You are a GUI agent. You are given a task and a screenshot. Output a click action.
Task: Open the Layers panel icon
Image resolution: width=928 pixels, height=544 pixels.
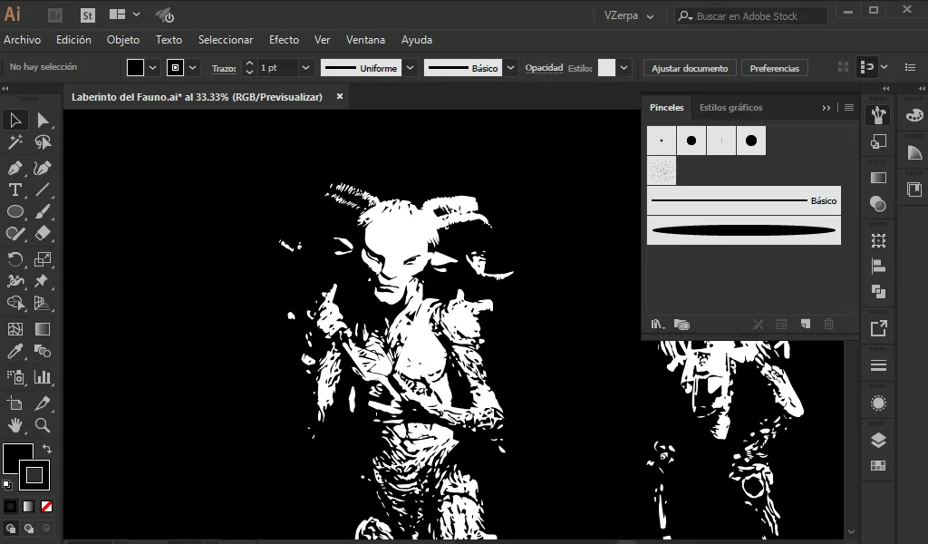click(x=878, y=441)
